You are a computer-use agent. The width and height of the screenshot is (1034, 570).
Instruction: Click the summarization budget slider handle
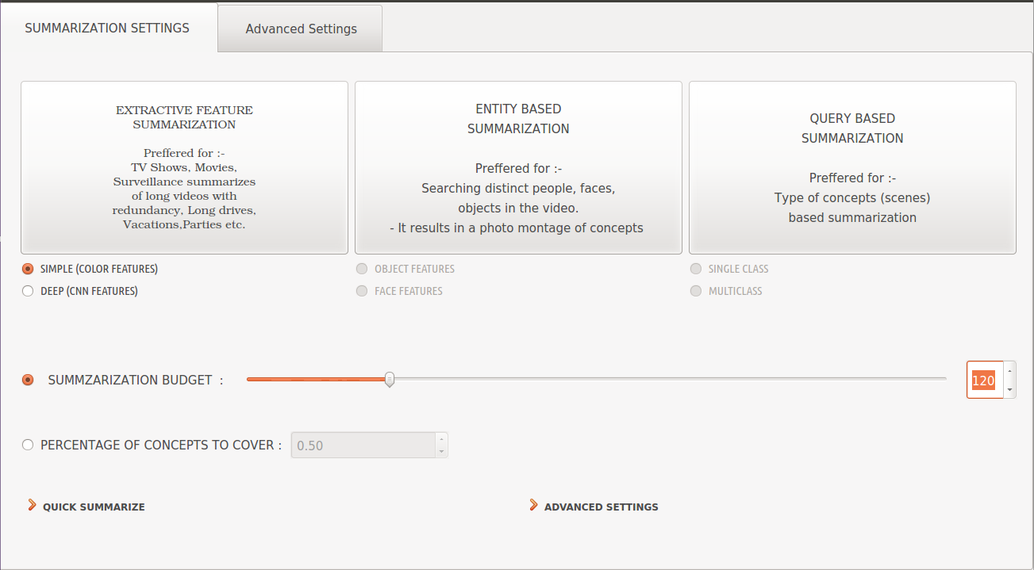(x=390, y=380)
